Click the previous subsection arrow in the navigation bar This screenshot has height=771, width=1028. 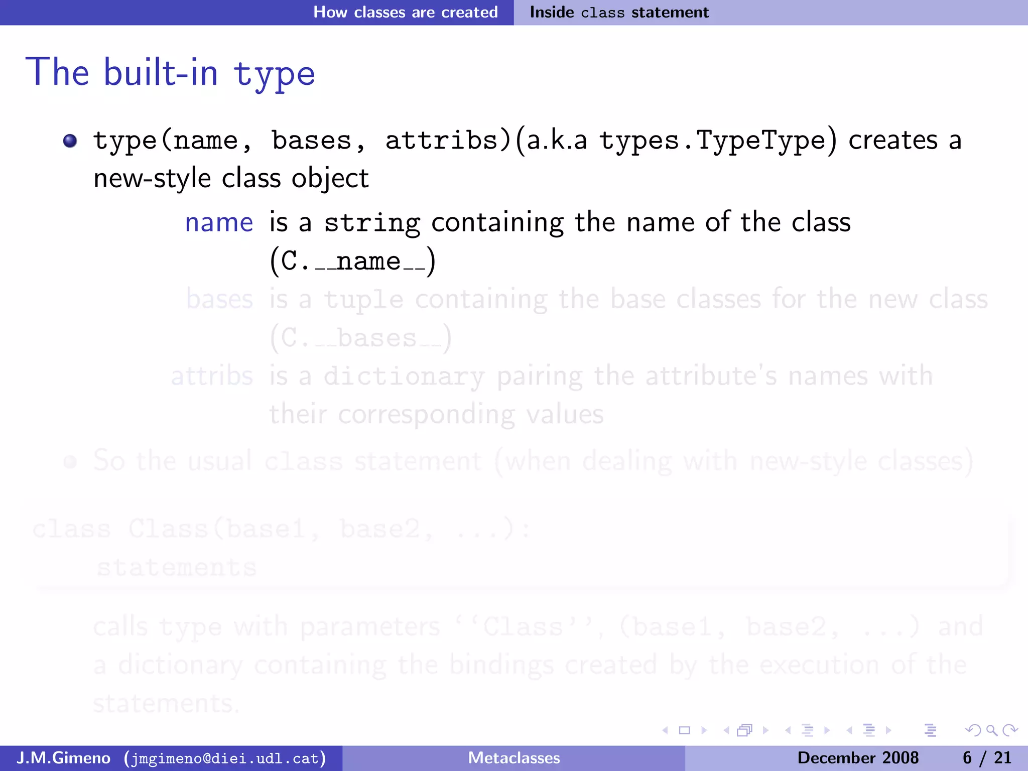pyautogui.click(x=788, y=730)
